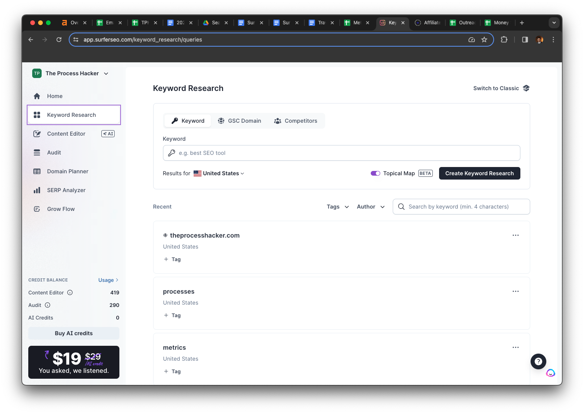
Task: Open more options for metrics entry
Action: tap(516, 347)
